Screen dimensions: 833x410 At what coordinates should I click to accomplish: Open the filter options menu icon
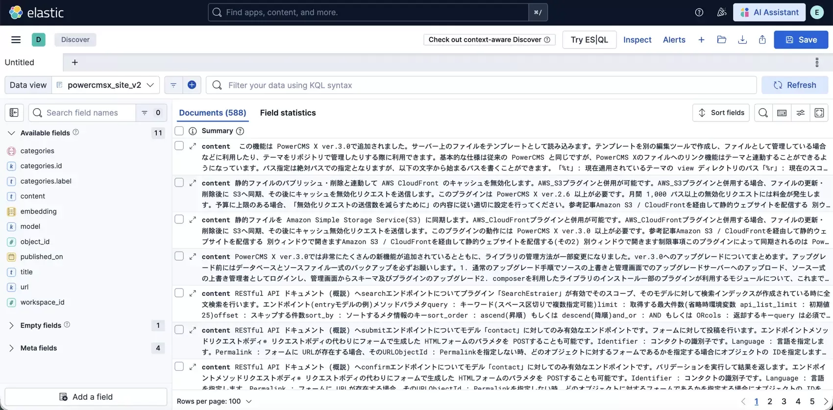click(173, 85)
